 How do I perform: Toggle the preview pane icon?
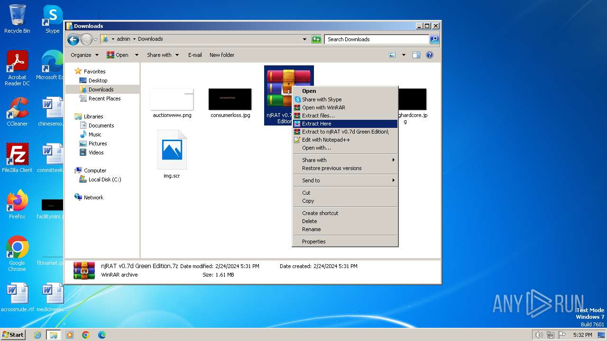tap(416, 55)
